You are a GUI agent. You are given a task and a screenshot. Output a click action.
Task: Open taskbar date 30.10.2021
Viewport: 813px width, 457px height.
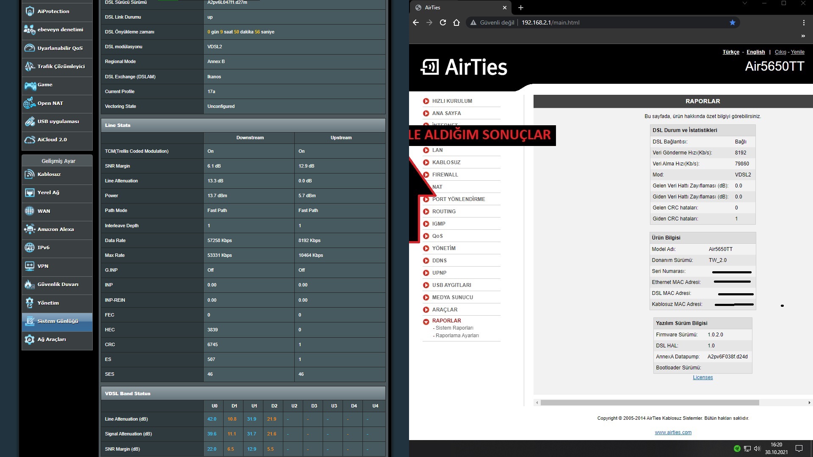pyautogui.click(x=776, y=452)
